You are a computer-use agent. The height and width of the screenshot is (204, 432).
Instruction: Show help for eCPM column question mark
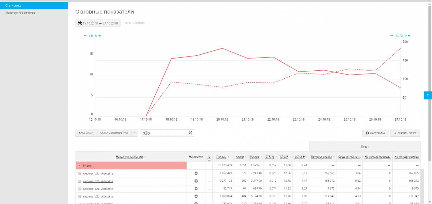[307, 157]
